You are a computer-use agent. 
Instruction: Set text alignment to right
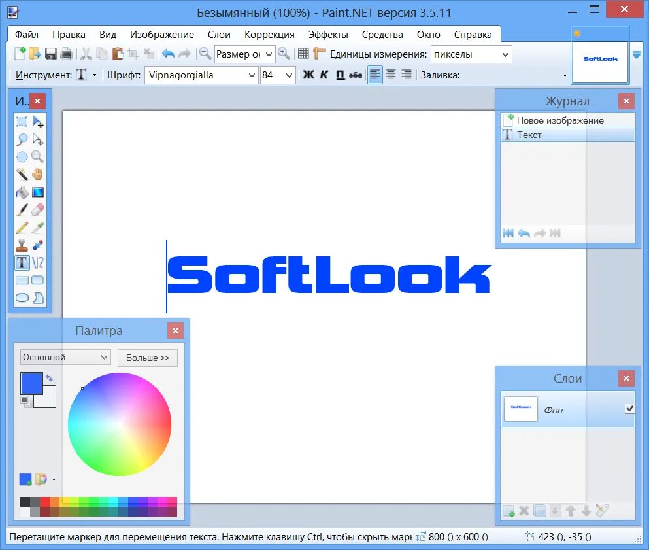click(x=406, y=75)
